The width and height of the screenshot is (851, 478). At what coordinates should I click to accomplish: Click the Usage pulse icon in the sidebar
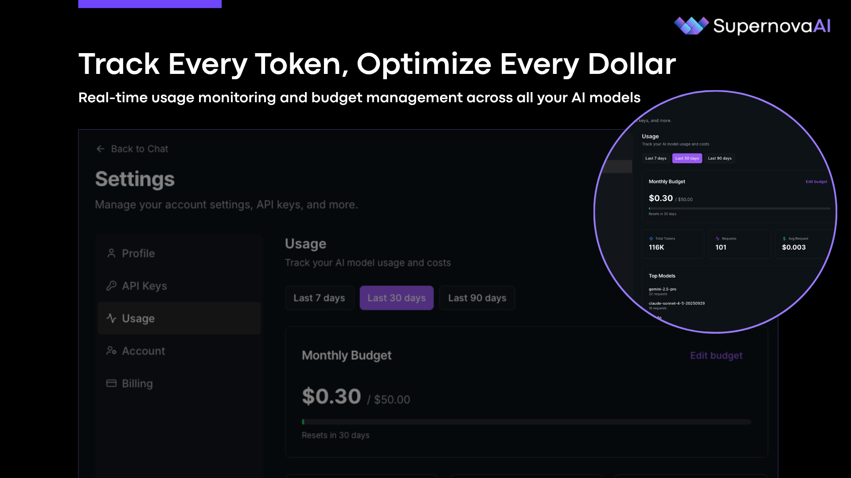[111, 318]
